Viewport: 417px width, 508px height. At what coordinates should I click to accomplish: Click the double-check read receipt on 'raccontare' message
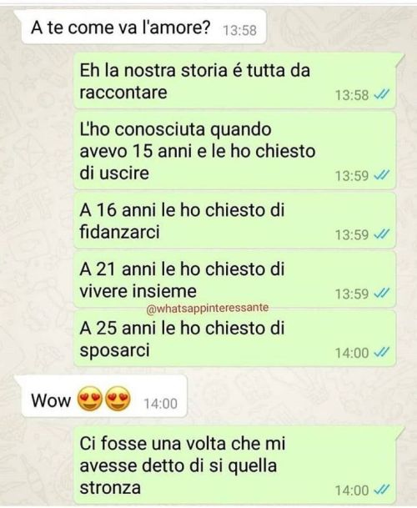click(381, 95)
